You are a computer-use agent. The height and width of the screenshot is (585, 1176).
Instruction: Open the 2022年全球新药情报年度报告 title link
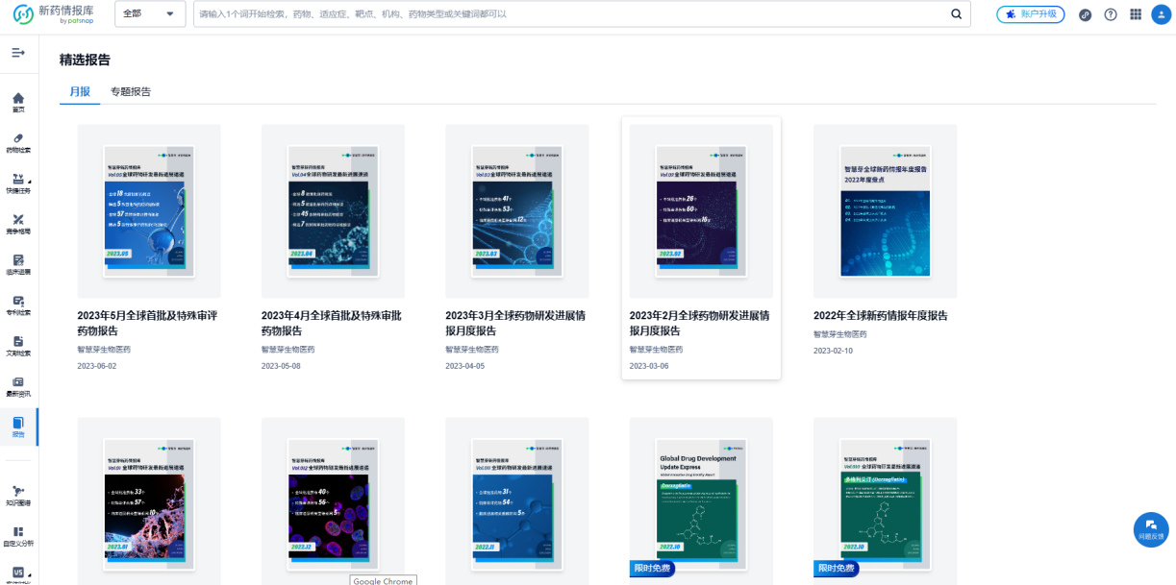(881, 315)
